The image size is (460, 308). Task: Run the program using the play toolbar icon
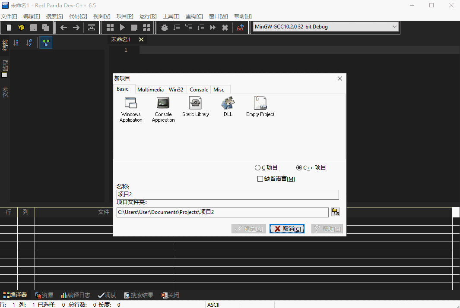pos(122,27)
